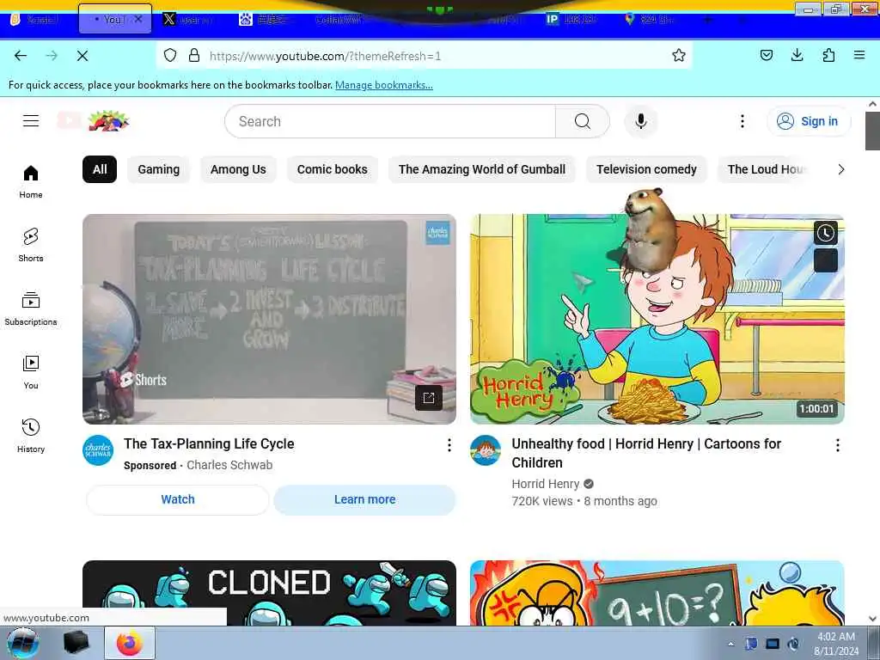Stop loading the page
The height and width of the screenshot is (660, 880).
(x=82, y=56)
